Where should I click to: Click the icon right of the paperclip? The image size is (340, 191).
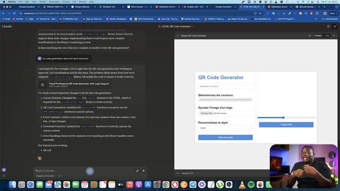143,171
